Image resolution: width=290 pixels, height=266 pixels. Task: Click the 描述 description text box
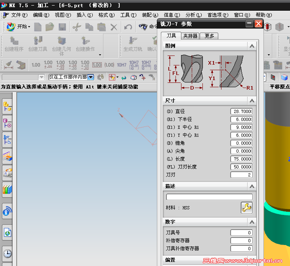209,197
